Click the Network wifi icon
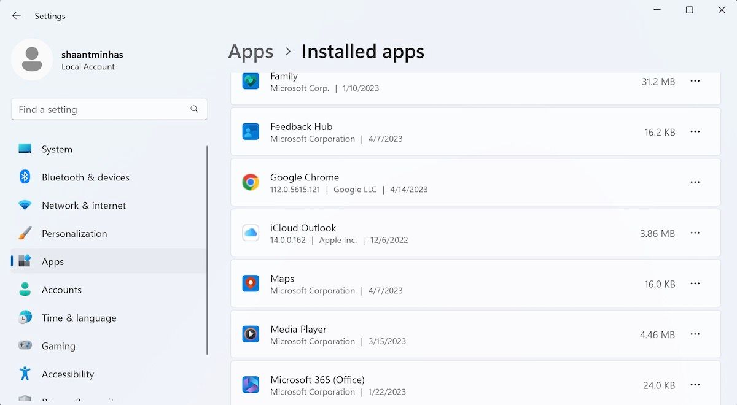Image resolution: width=737 pixels, height=405 pixels. tap(25, 205)
